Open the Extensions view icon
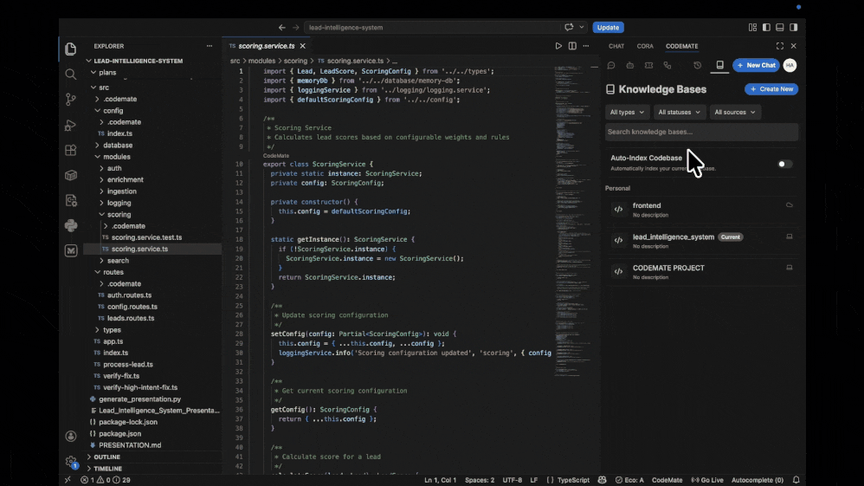The width and height of the screenshot is (864, 486). pos(70,150)
